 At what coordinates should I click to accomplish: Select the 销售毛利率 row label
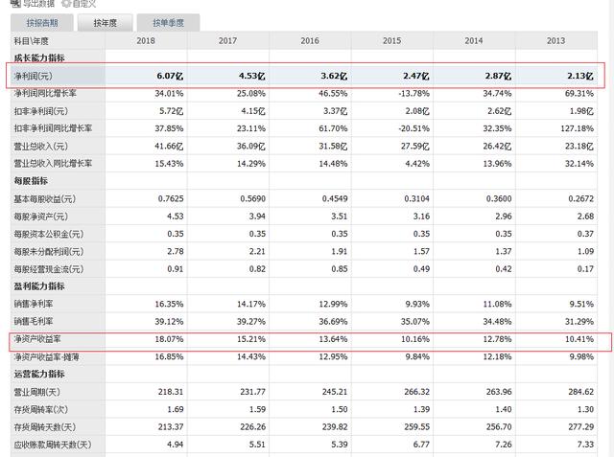coord(34,321)
